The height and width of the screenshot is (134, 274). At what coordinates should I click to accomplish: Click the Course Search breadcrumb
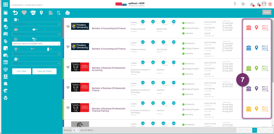click(17, 5)
